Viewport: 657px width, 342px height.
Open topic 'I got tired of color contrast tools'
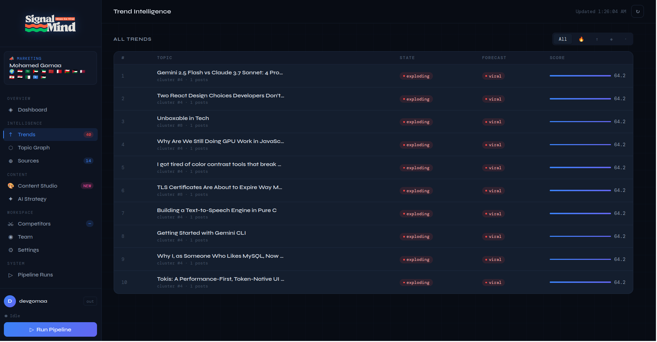219,164
